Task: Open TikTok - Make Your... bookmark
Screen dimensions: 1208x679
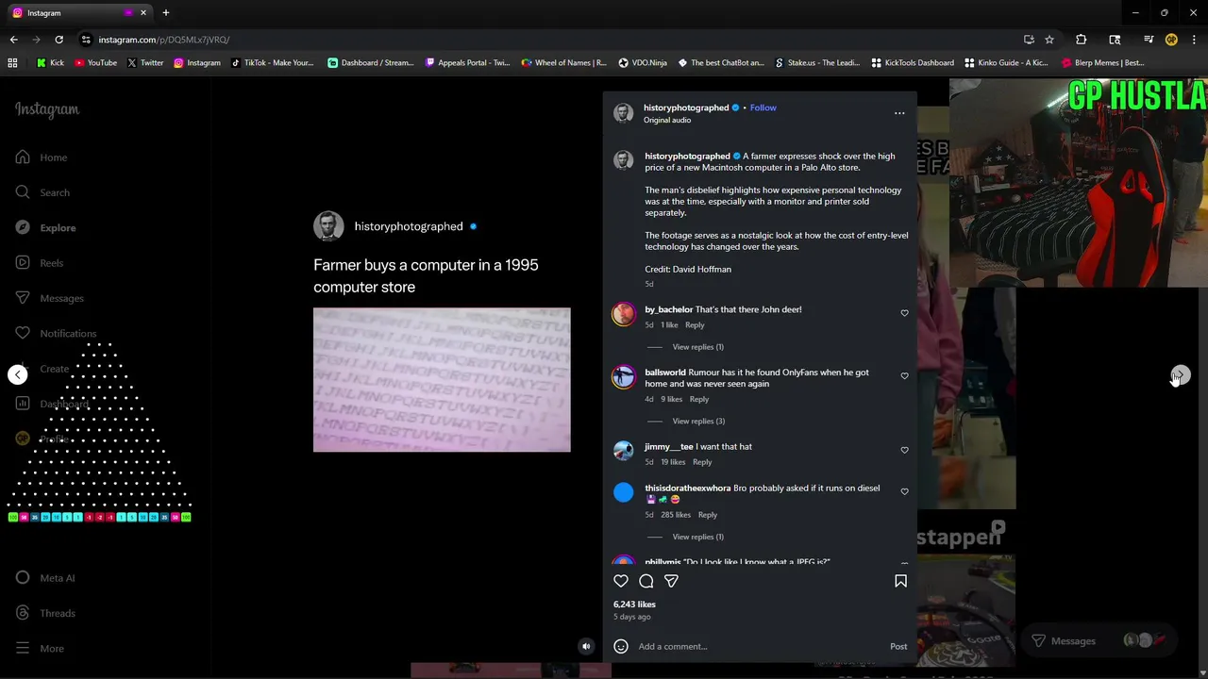Action: coord(272,63)
